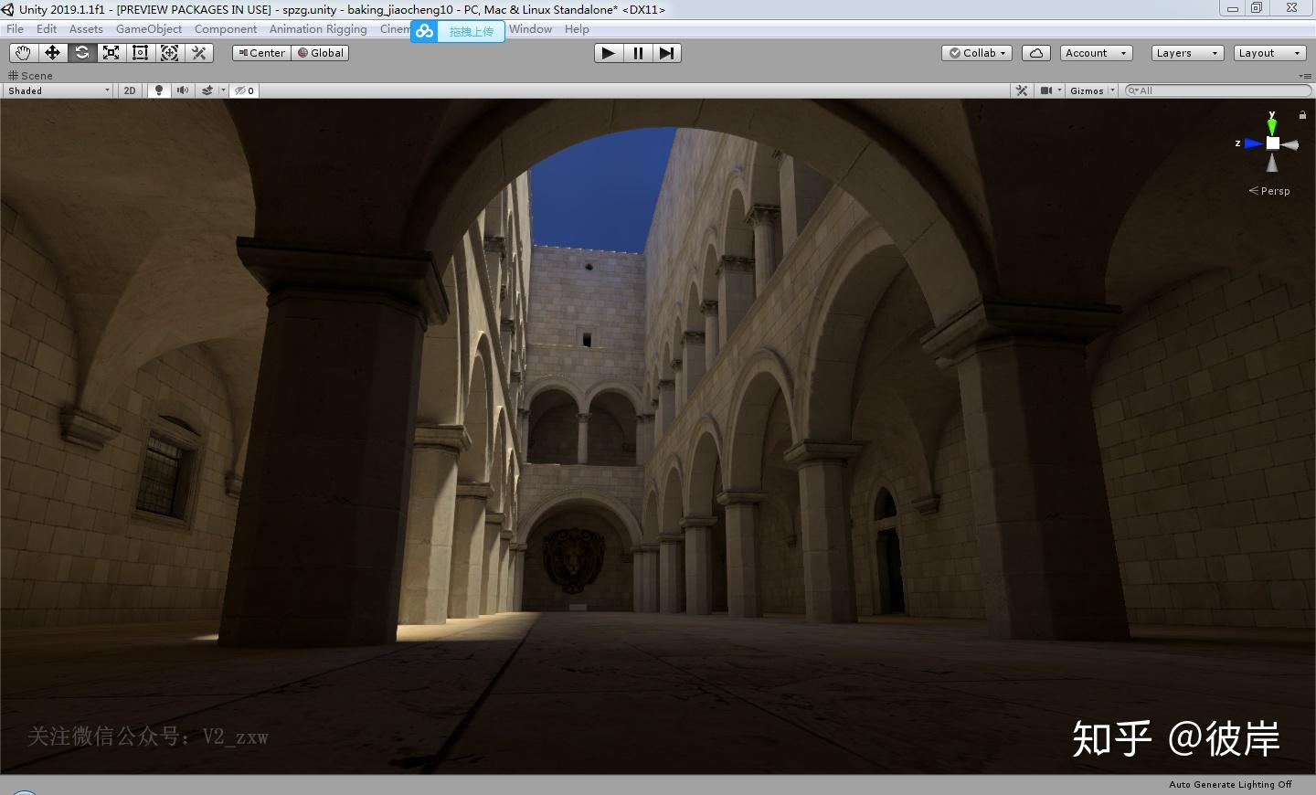Toggle 2D view mode

tap(130, 90)
